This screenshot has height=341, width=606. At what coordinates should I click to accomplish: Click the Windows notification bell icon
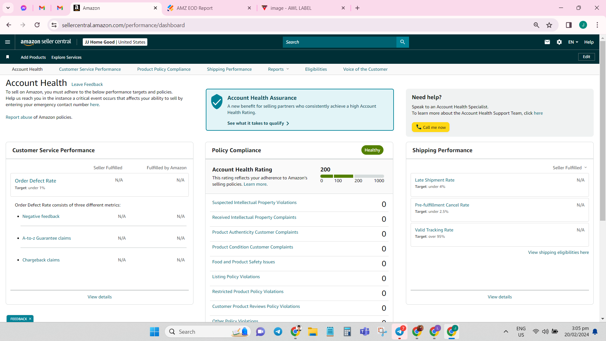coord(595,332)
